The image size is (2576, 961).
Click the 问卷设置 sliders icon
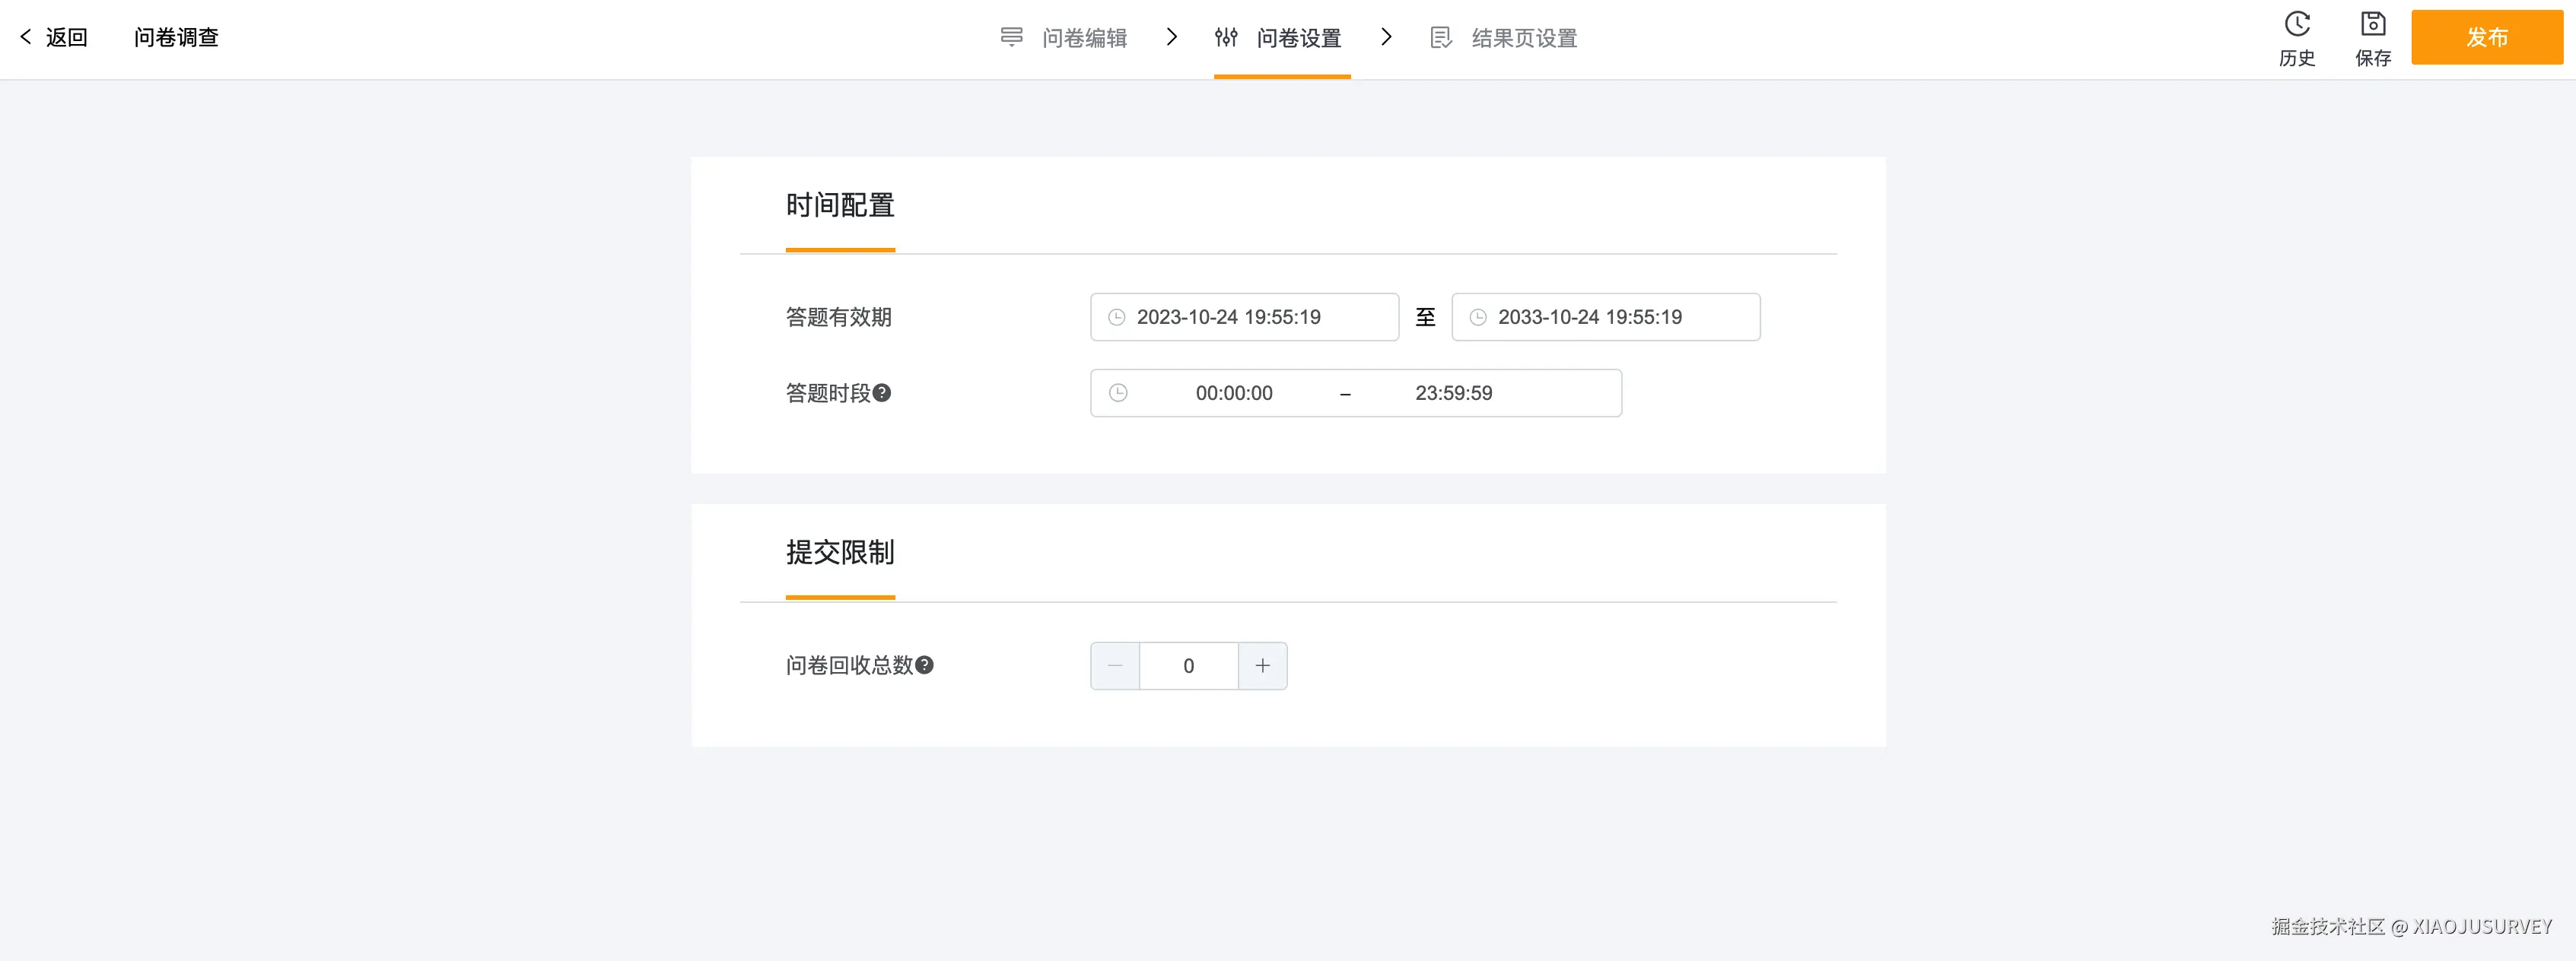click(x=1226, y=38)
